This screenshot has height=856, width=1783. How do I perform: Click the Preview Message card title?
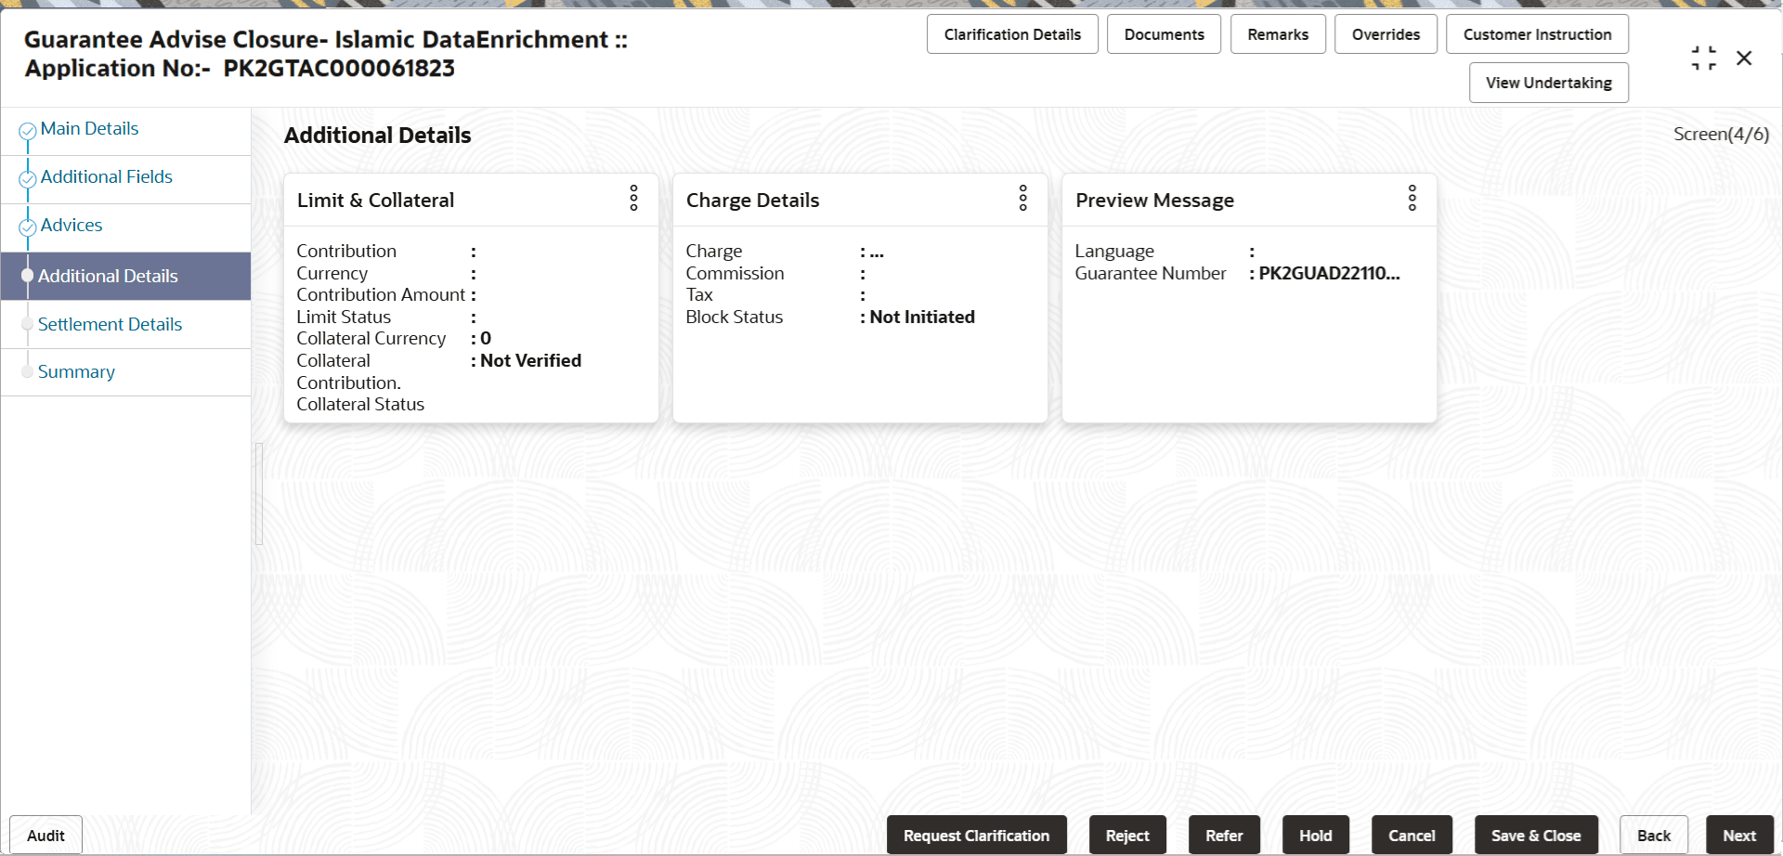coord(1154,201)
